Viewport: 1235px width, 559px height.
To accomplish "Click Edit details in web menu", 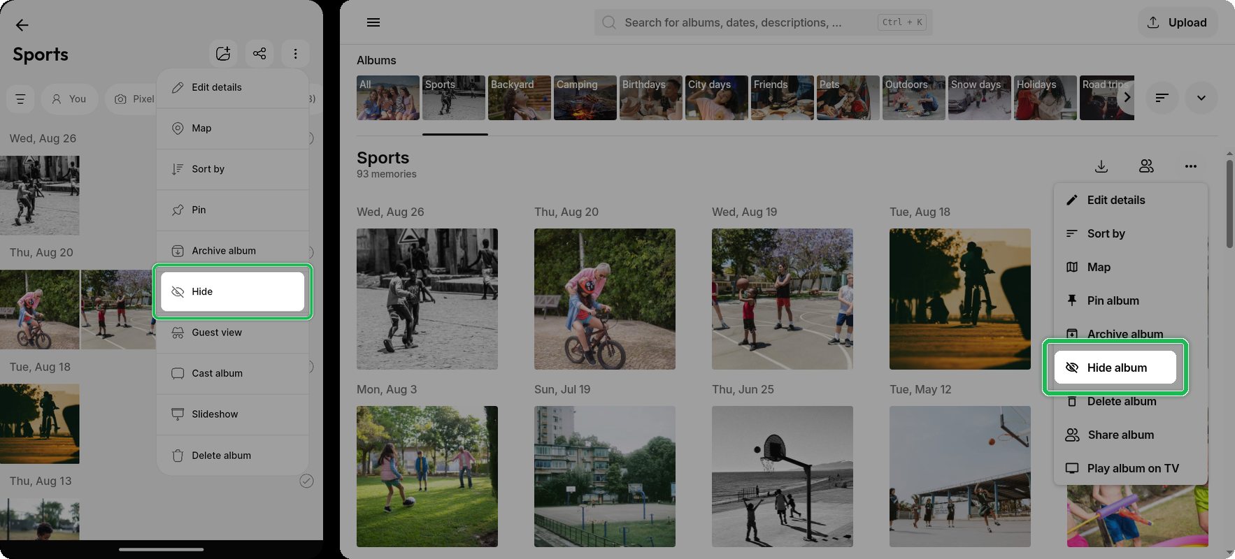I will 1131,200.
